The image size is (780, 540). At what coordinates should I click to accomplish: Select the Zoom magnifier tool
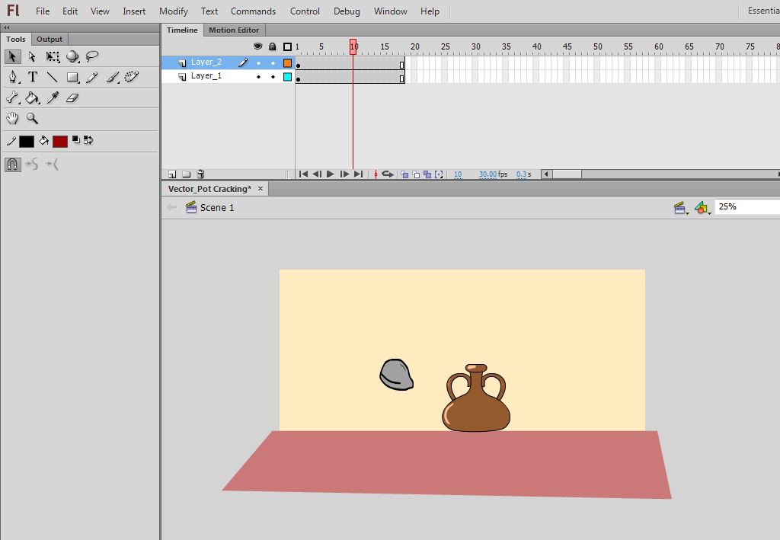click(33, 118)
